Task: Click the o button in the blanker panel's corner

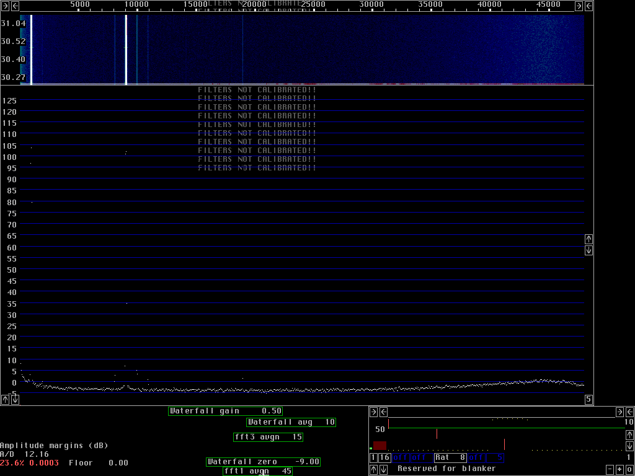Action: pyautogui.click(x=630, y=470)
